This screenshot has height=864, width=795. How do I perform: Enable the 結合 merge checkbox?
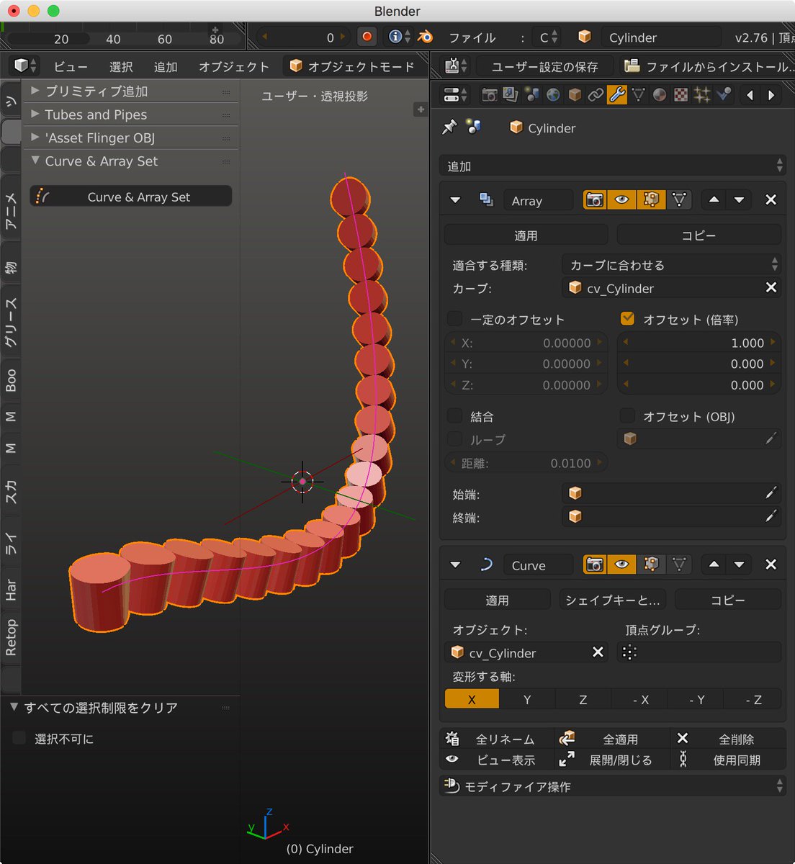click(455, 416)
